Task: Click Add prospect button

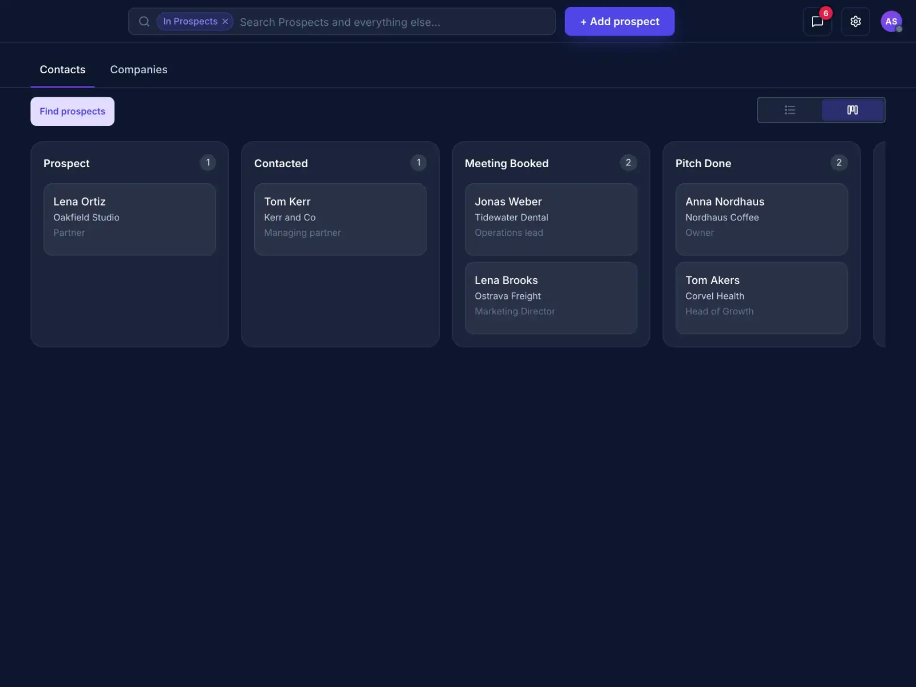Action: (619, 22)
